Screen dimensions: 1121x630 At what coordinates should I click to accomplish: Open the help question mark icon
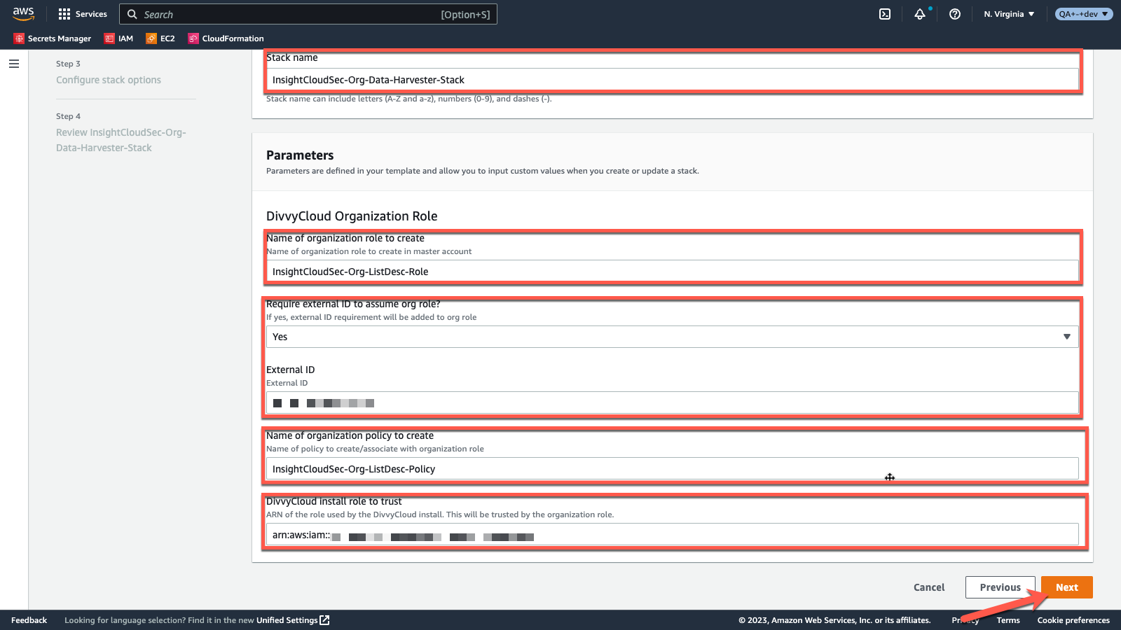pos(955,14)
